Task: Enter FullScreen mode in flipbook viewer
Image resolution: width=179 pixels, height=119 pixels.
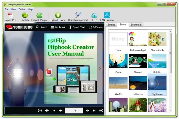Action: [x=96, y=27]
